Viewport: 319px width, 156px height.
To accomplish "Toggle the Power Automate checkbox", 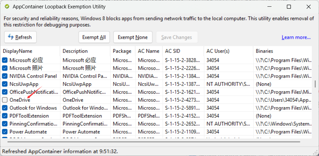I will point(5,132).
